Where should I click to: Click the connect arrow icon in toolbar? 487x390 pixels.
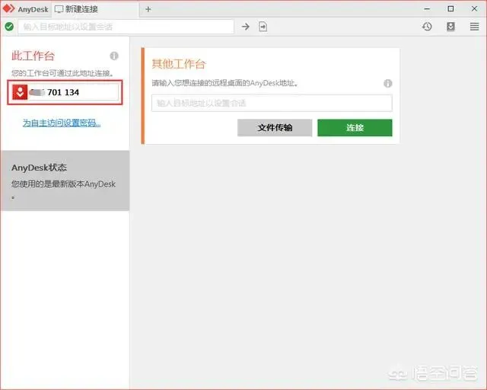[x=245, y=27]
